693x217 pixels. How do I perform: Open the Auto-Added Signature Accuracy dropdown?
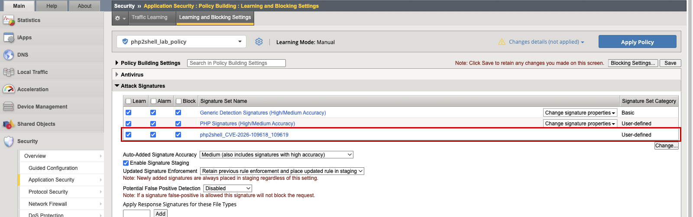click(x=276, y=155)
